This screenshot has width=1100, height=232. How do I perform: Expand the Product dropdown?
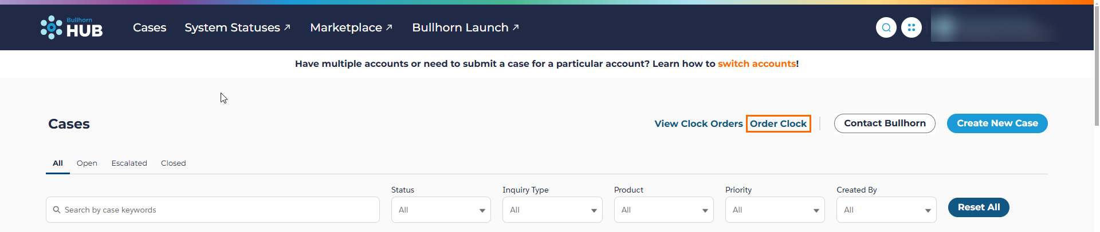[664, 210]
